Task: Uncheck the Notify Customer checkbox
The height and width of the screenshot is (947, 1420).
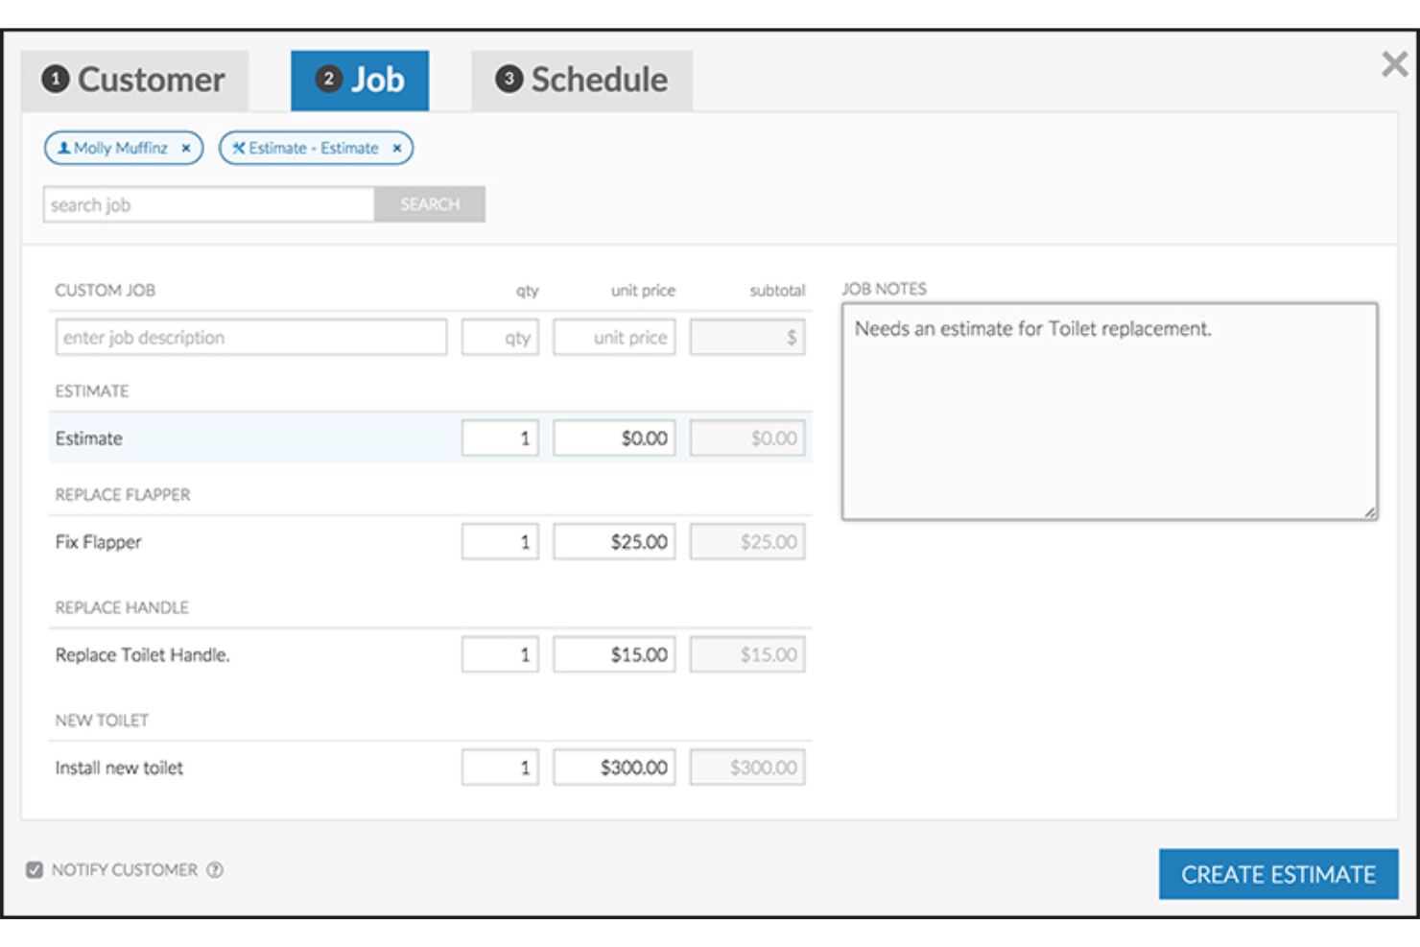Action: point(35,869)
